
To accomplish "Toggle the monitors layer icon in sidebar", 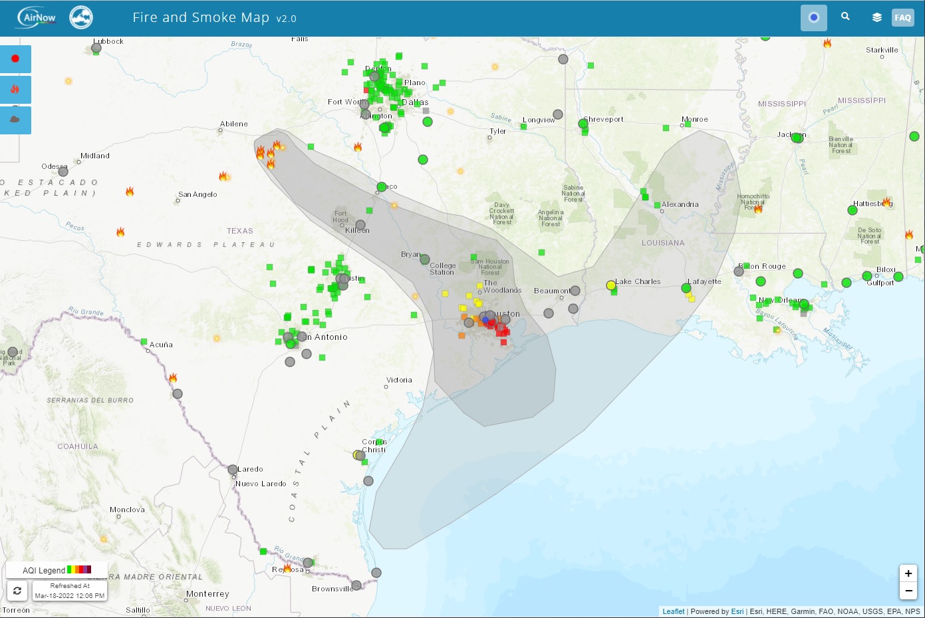I will [15, 59].
